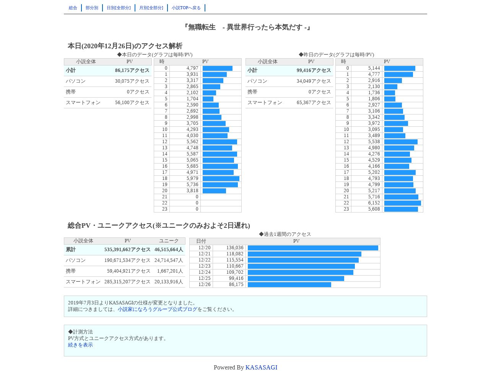The width and height of the screenshot is (491, 371).
Task: Open the 日別[全部分] tab
Action: coord(119,8)
